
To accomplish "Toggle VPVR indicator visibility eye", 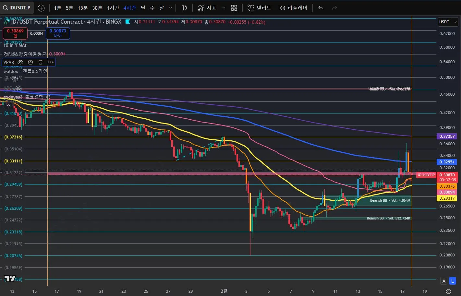I will coord(20,62).
